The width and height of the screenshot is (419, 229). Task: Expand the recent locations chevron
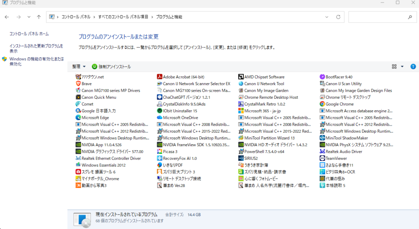29,17
